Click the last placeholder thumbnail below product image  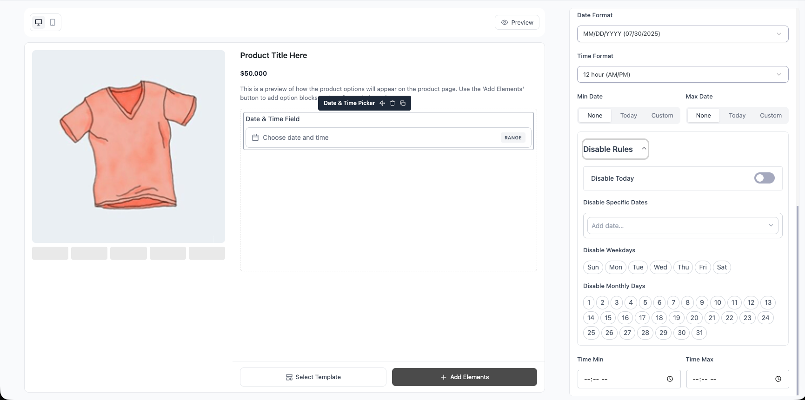pyautogui.click(x=207, y=253)
